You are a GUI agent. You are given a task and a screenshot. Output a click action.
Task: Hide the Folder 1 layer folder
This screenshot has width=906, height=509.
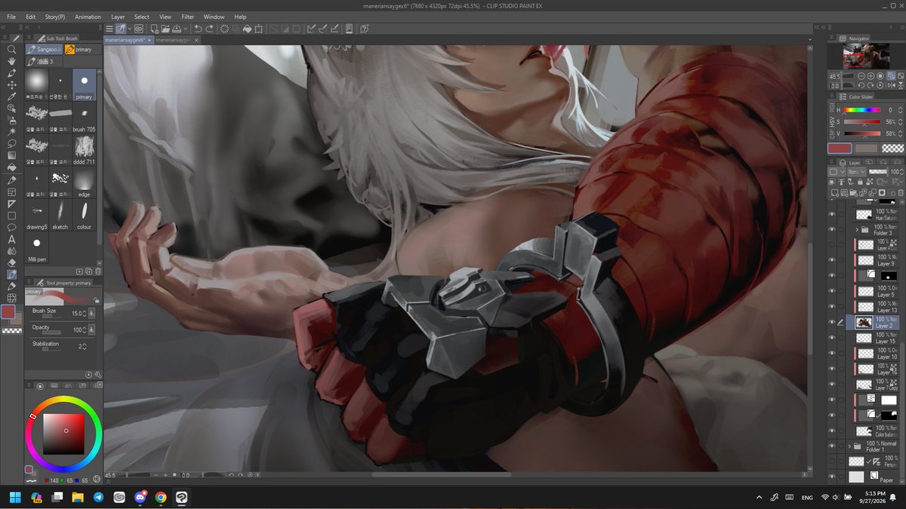[x=832, y=446]
